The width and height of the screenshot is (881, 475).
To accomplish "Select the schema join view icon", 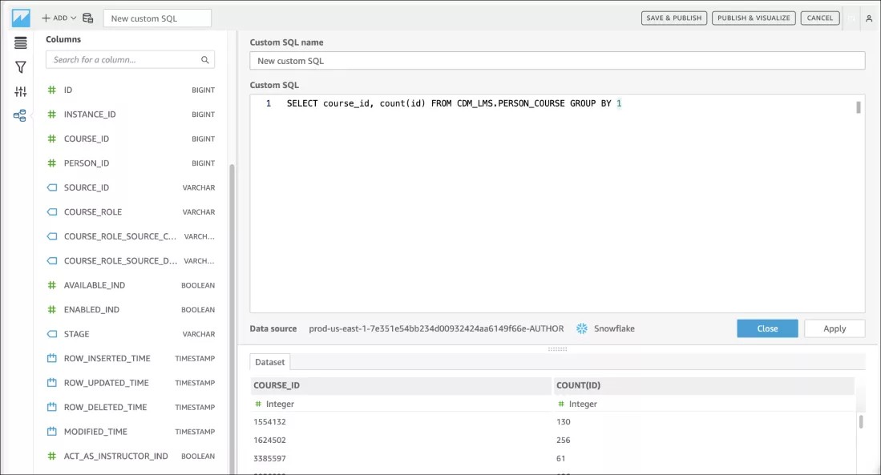I will click(x=18, y=115).
